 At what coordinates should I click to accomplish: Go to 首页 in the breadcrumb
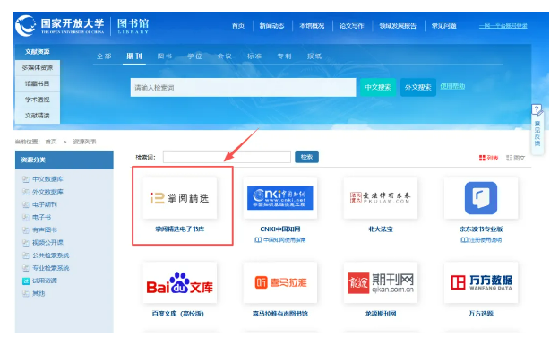click(51, 142)
